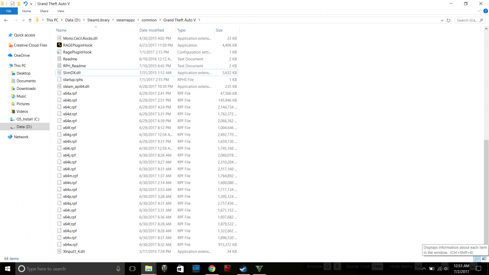Image resolution: width=489 pixels, height=275 pixels.
Task: Open the View ribbon tab
Action: (x=61, y=11)
